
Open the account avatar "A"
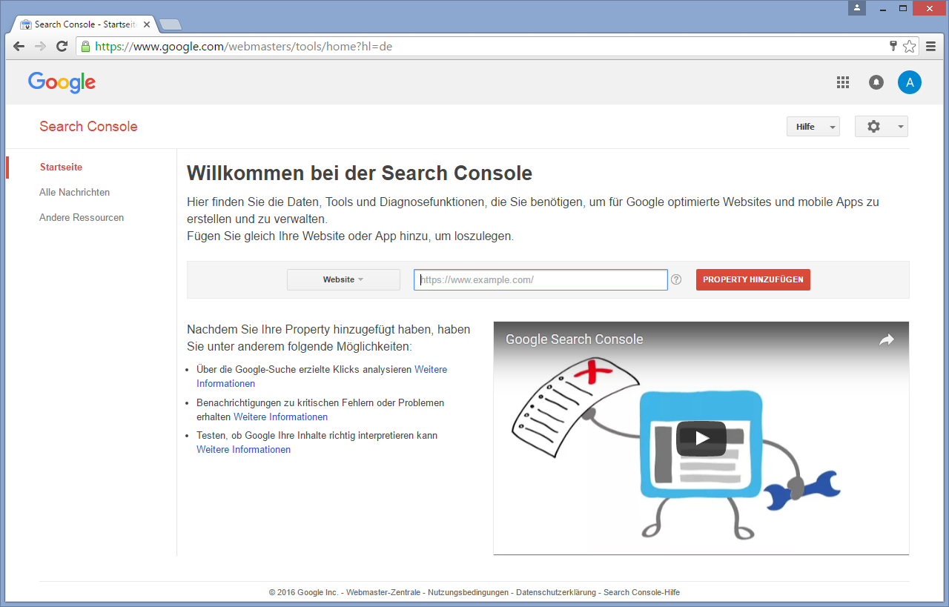coord(910,82)
